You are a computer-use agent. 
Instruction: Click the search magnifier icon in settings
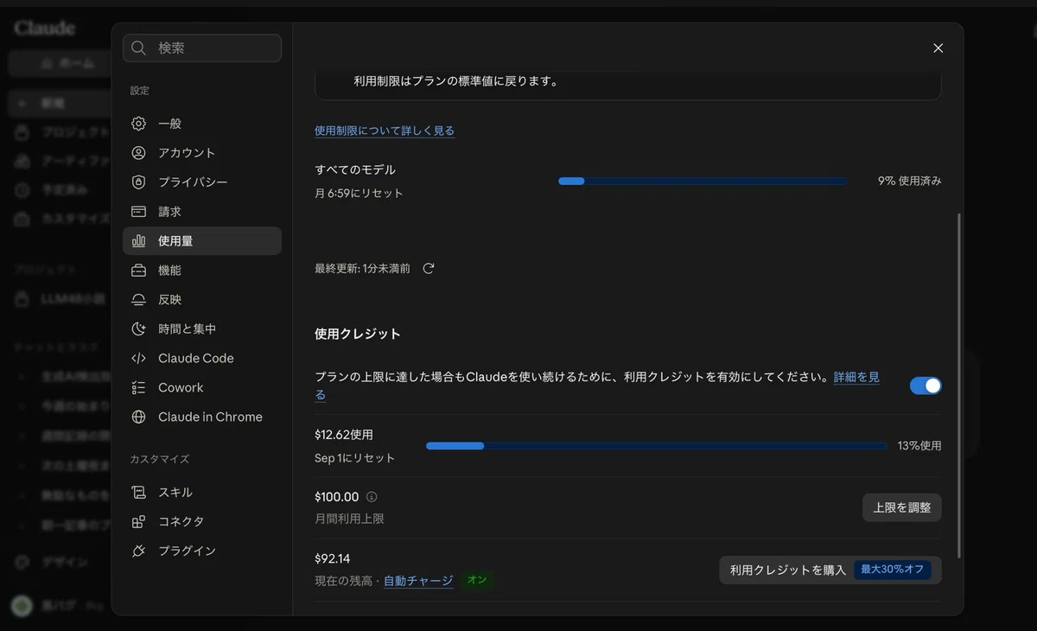click(138, 48)
